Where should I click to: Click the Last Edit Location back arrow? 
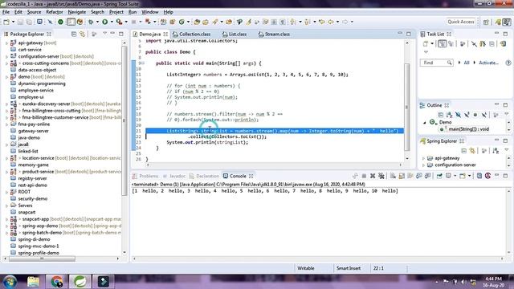coord(322,22)
